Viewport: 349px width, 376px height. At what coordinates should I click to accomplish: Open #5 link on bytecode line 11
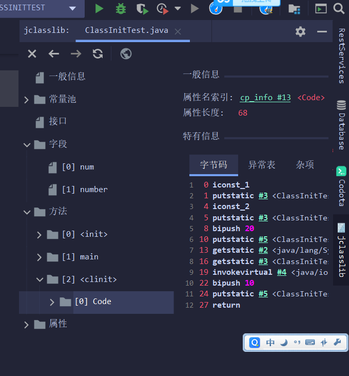(x=263, y=294)
